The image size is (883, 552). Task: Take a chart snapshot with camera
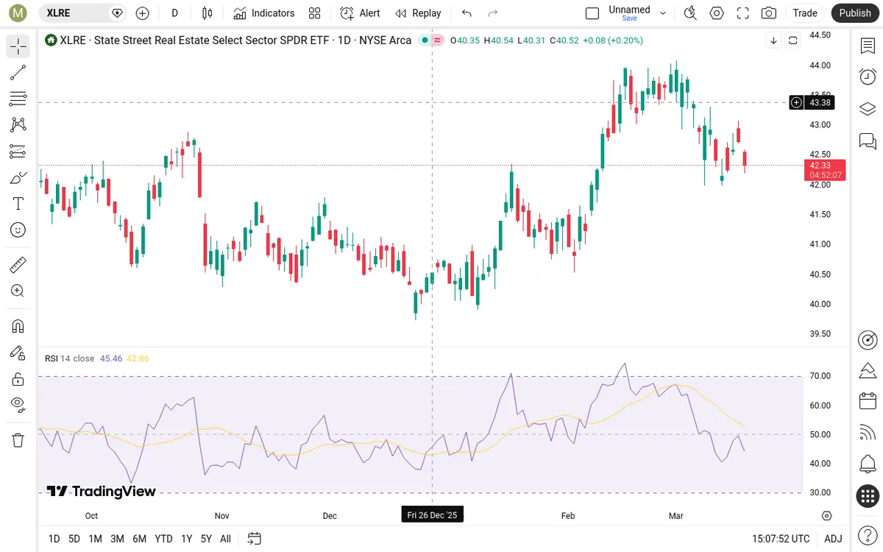tap(769, 13)
